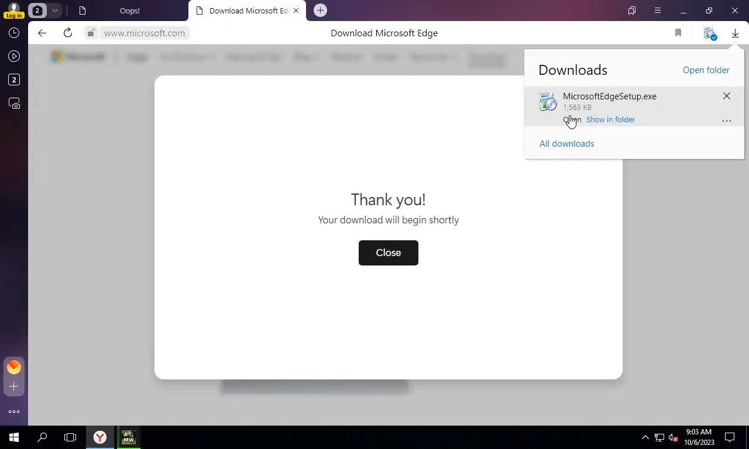The height and width of the screenshot is (449, 749).
Task: Click the muted volume tray icon
Action: click(674, 437)
